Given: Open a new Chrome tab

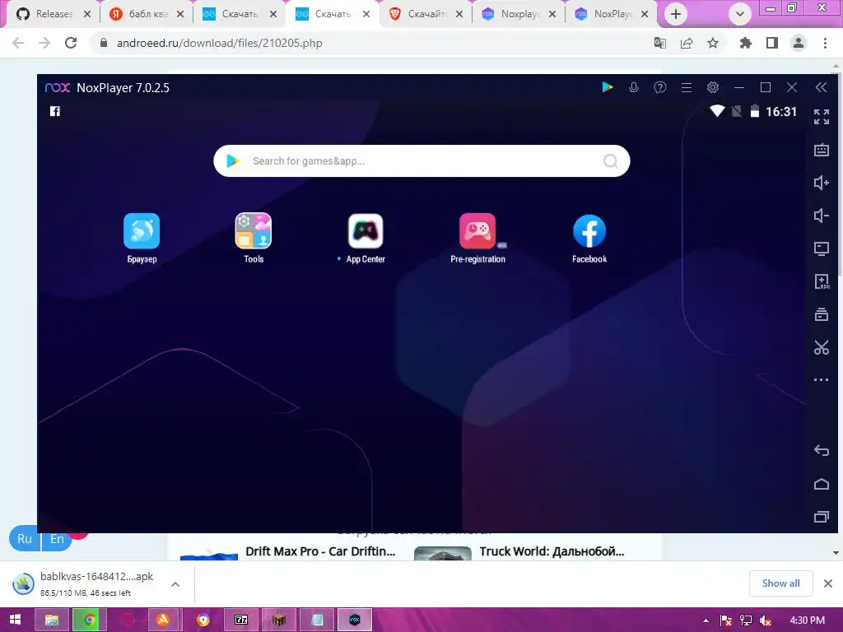Looking at the screenshot, I should click(x=676, y=14).
